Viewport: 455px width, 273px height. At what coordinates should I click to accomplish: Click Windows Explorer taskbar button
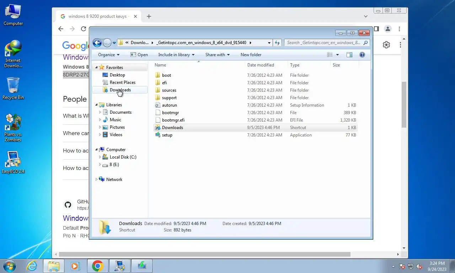[54, 266]
